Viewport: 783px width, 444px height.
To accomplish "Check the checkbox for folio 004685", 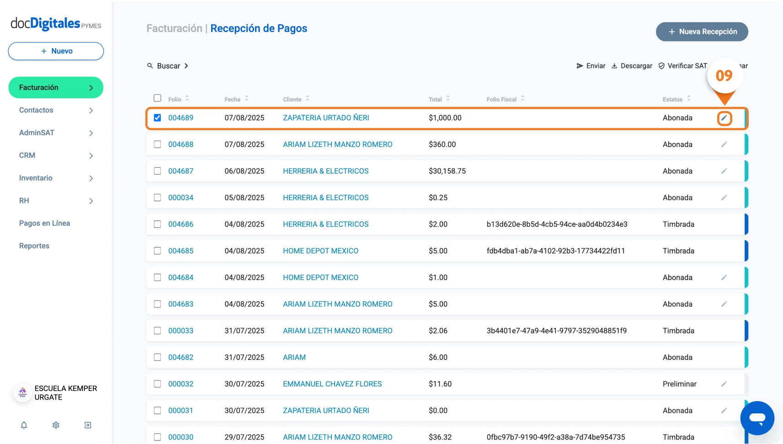I will coord(157,251).
